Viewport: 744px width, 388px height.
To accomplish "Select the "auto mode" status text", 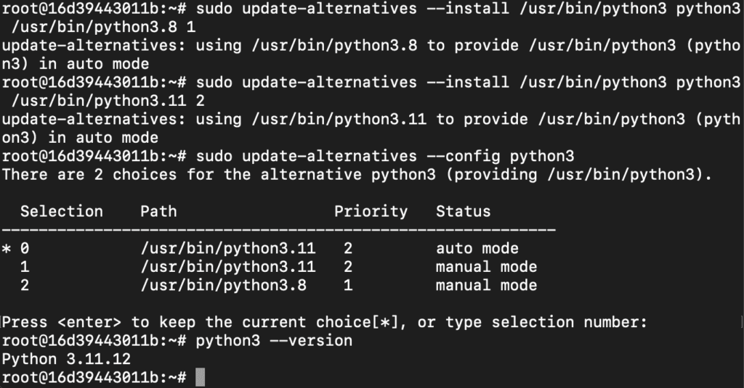I will click(477, 249).
